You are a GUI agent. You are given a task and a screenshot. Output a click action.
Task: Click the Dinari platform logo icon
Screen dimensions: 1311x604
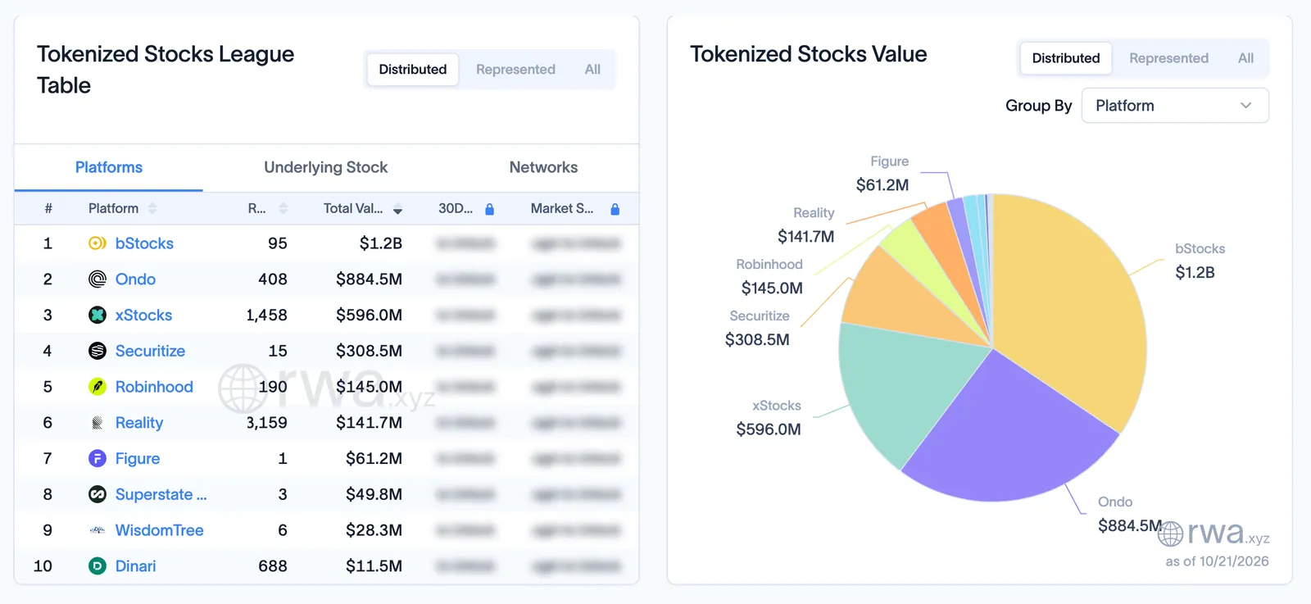97,566
